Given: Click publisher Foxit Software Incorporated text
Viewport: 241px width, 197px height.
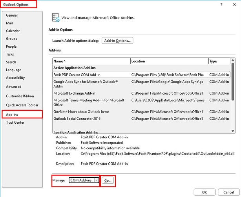Looking at the screenshot, I should click(x=102, y=143).
